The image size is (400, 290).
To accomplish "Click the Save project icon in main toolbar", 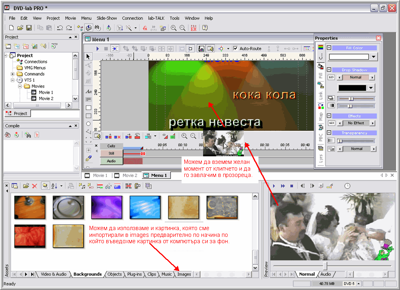I will pos(29,28).
